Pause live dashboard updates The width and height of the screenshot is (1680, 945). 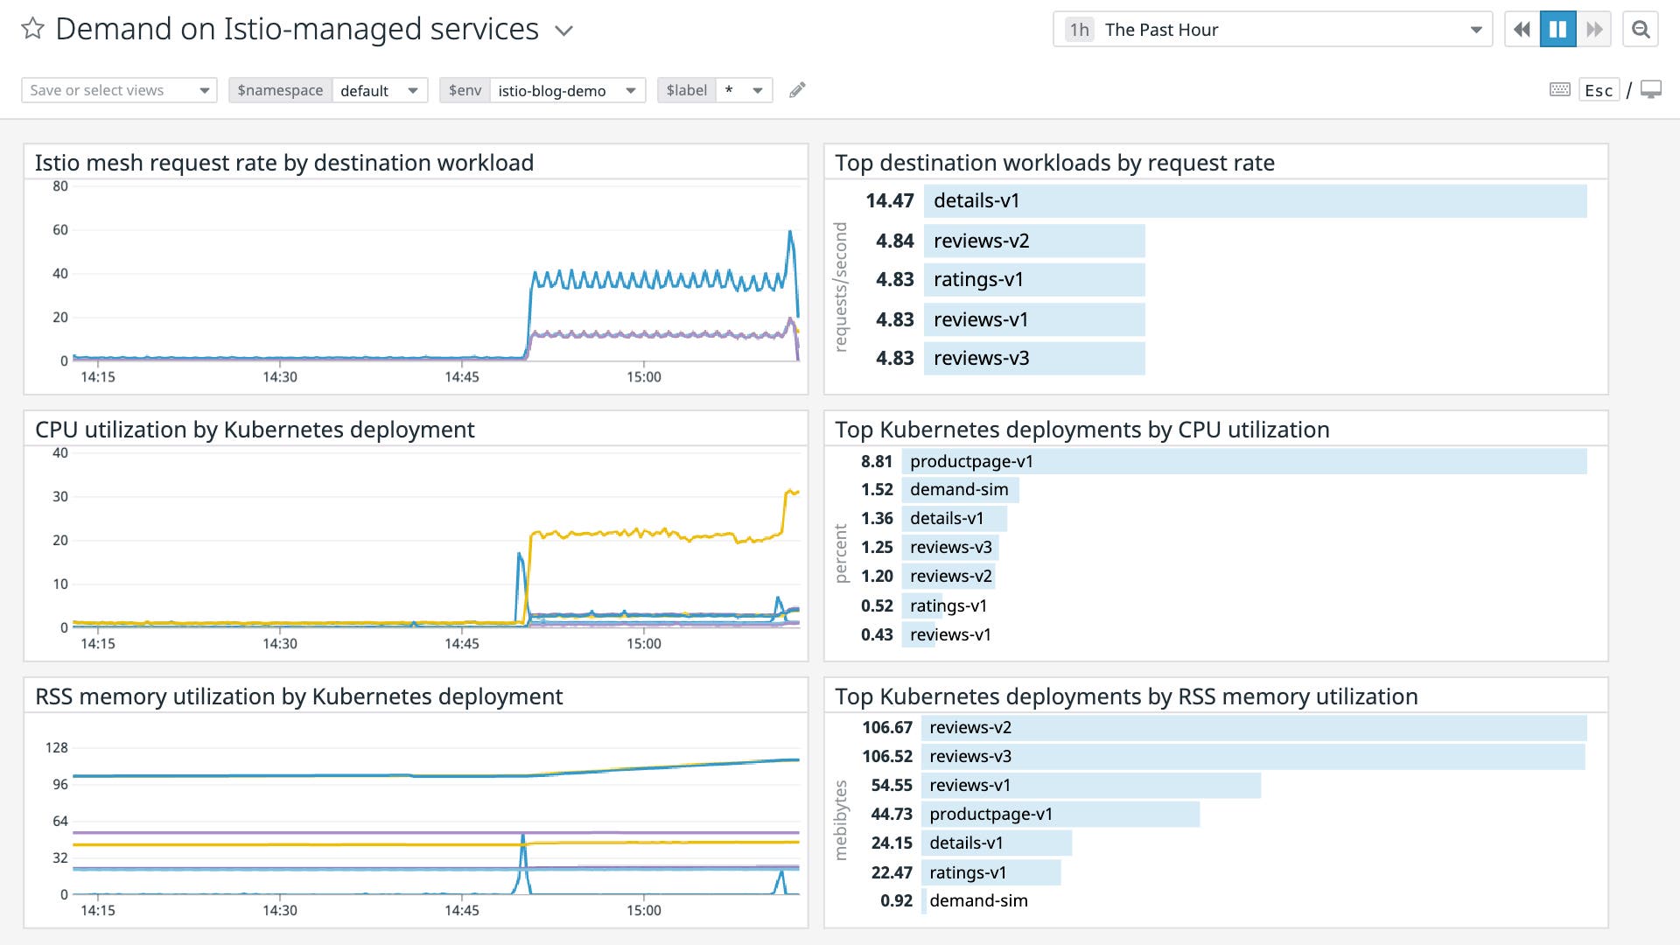point(1557,29)
